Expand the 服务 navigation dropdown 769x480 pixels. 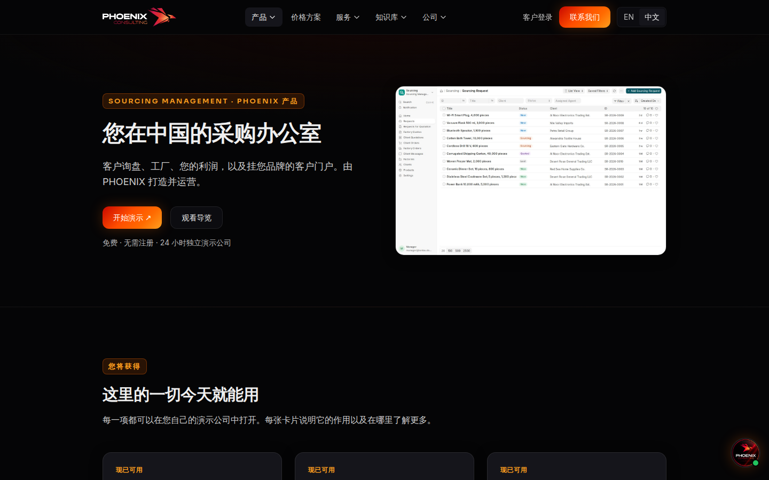348,17
